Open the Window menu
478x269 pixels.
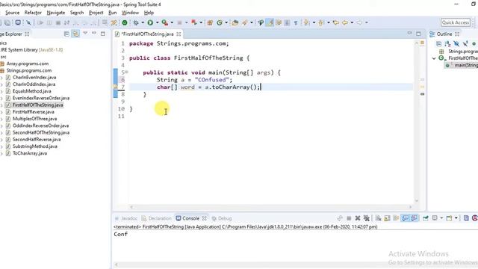pyautogui.click(x=130, y=13)
